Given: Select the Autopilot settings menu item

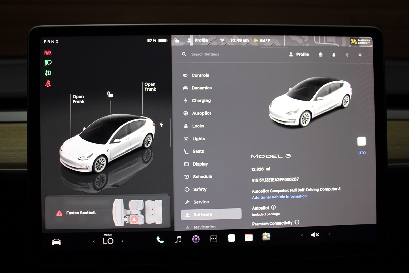Looking at the screenshot, I should [x=201, y=113].
